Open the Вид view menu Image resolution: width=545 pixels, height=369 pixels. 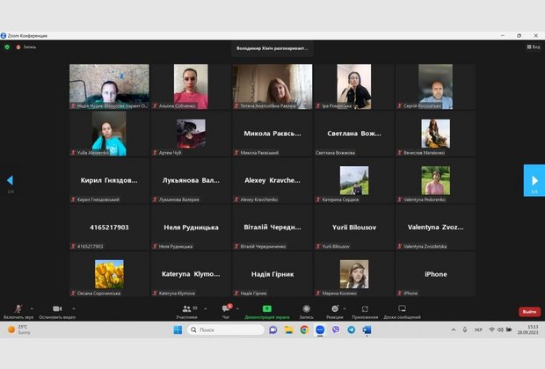point(533,47)
